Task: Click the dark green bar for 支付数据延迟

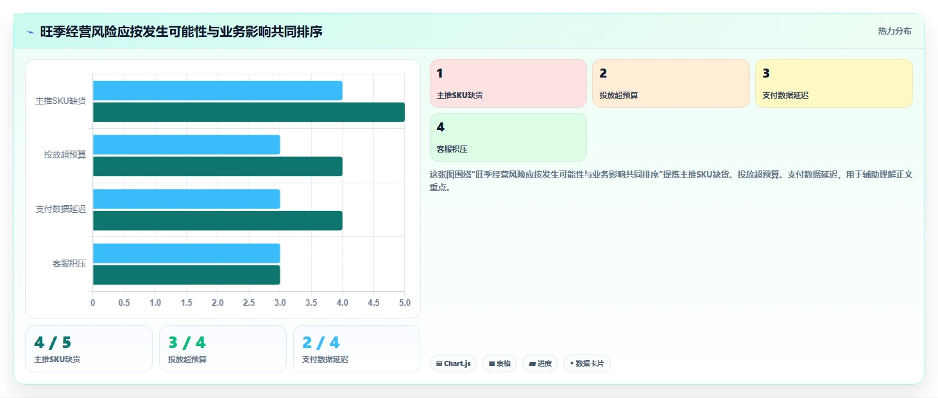Action: point(217,220)
